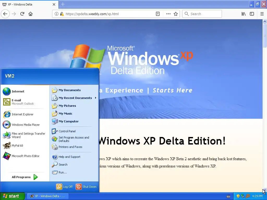267x200 pixels.
Task: Start Files and Settings Transfer Wizard
Action: tap(25, 135)
